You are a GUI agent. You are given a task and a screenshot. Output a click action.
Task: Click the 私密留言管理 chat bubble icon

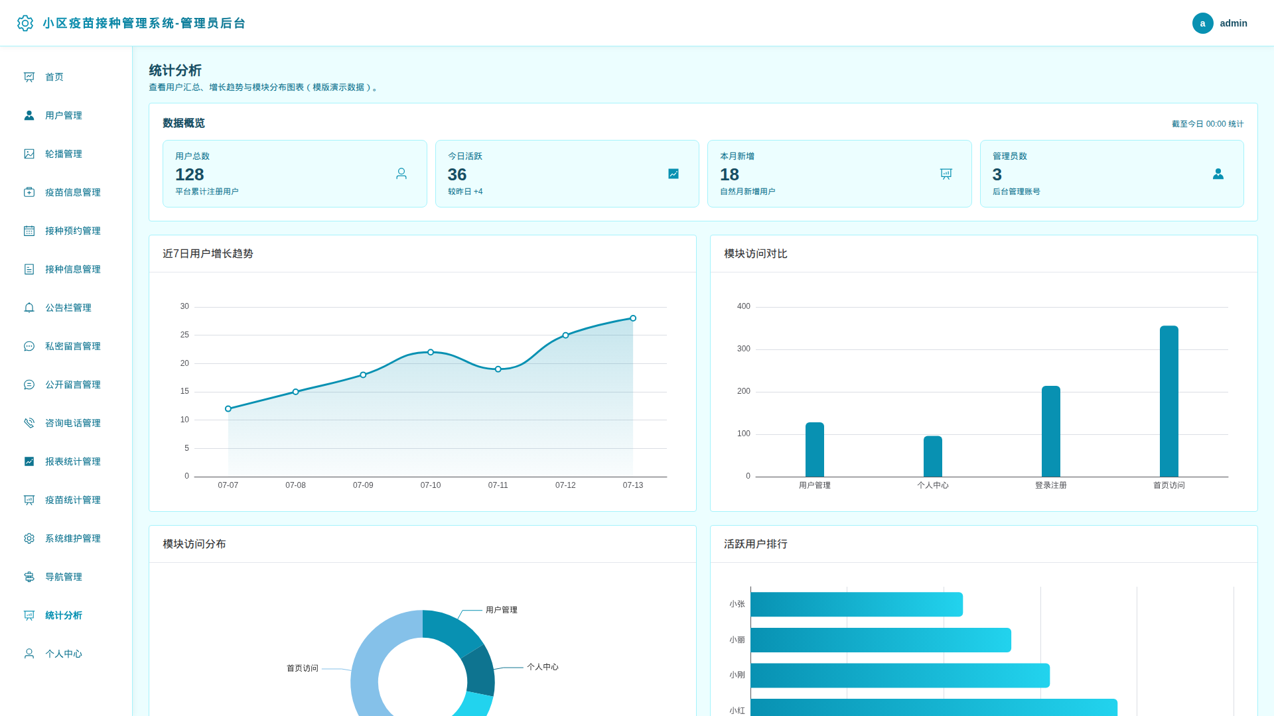click(x=29, y=346)
